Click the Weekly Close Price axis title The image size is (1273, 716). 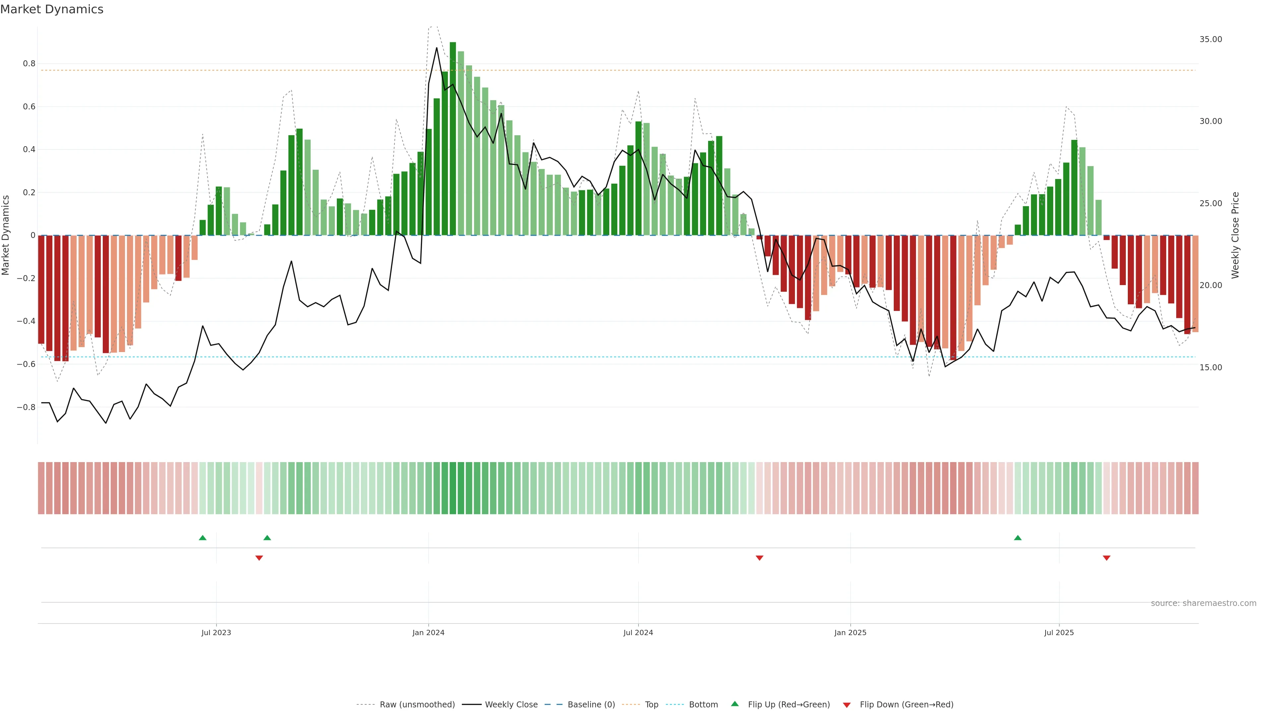point(1236,235)
